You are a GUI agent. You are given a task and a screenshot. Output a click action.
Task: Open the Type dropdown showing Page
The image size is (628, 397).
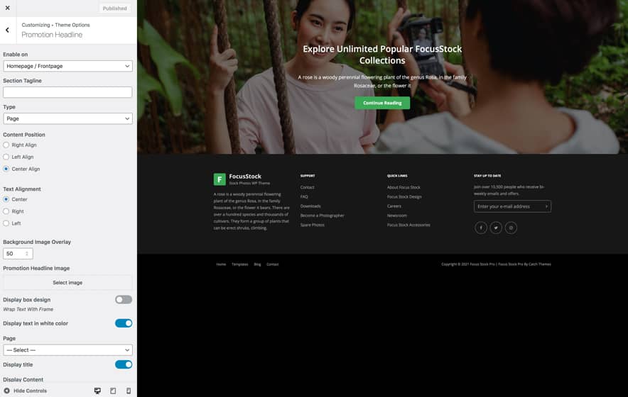(x=67, y=118)
